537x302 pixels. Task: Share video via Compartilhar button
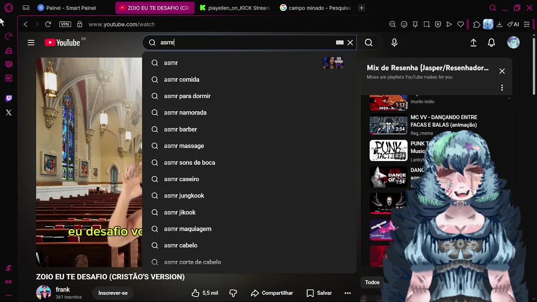pos(272,293)
